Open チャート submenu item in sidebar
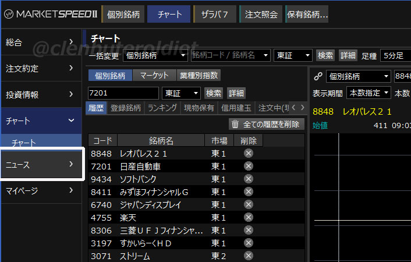411x262 pixels. click(41, 143)
